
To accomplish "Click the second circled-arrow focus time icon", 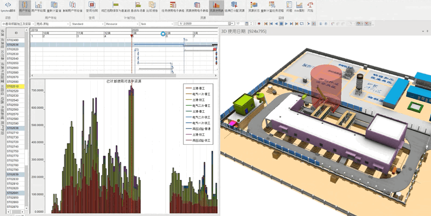I will coord(326,24).
